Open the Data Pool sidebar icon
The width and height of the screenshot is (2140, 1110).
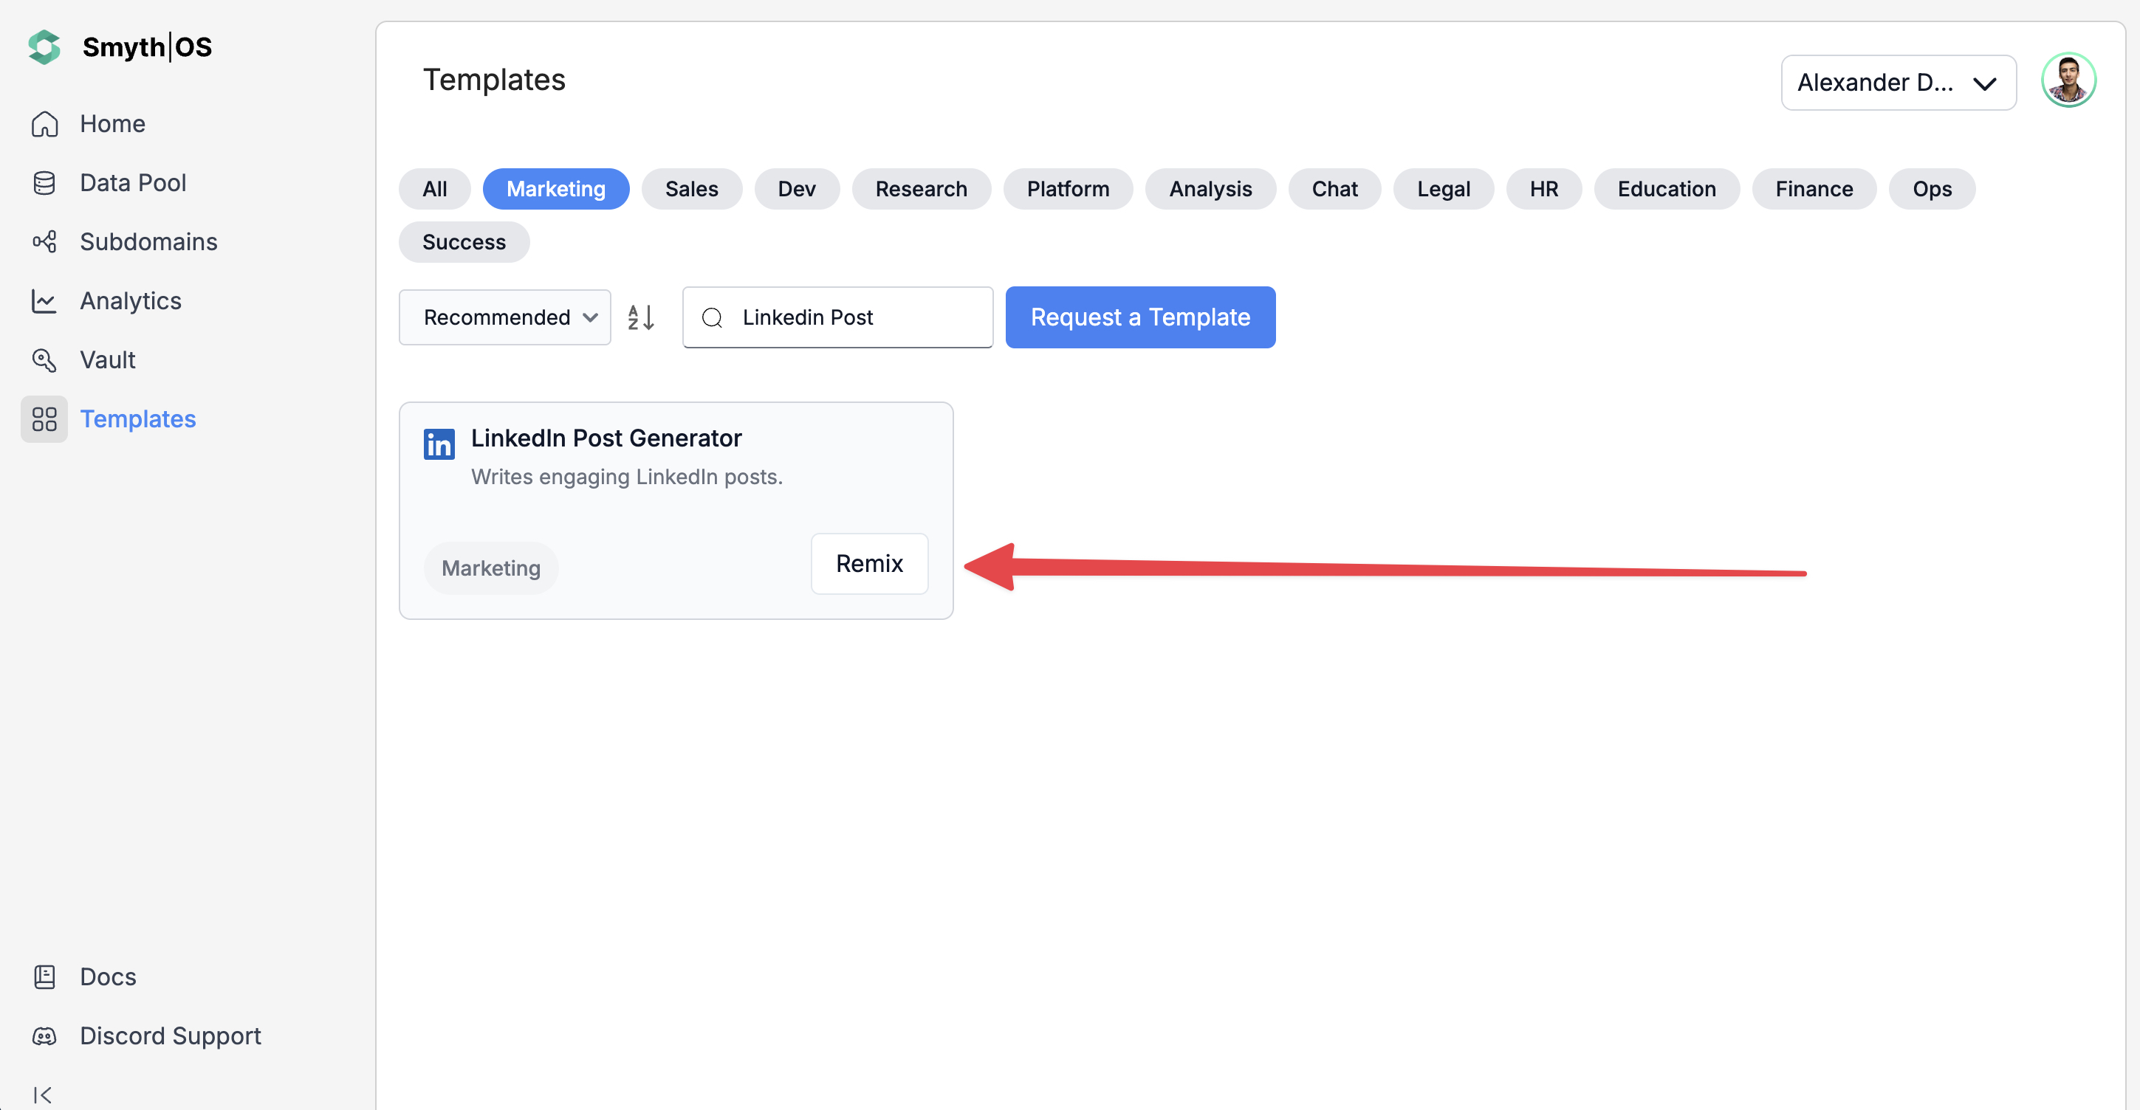44,182
